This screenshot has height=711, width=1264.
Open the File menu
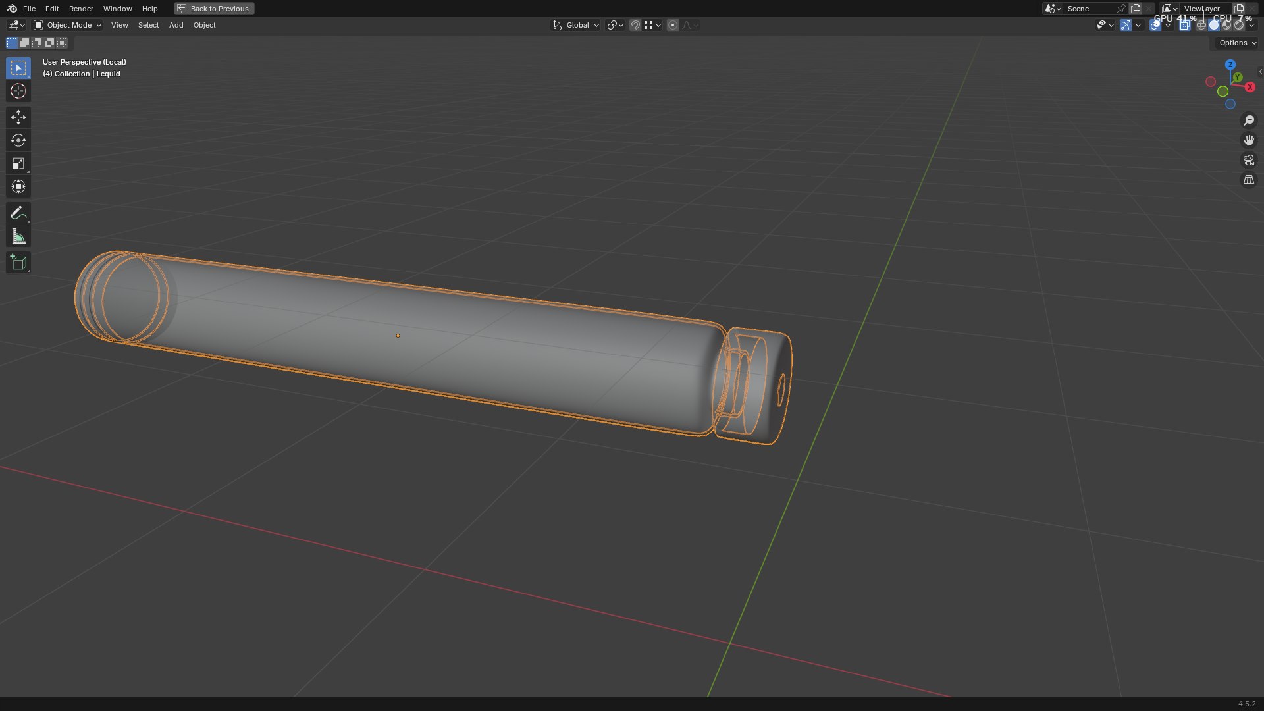(29, 9)
